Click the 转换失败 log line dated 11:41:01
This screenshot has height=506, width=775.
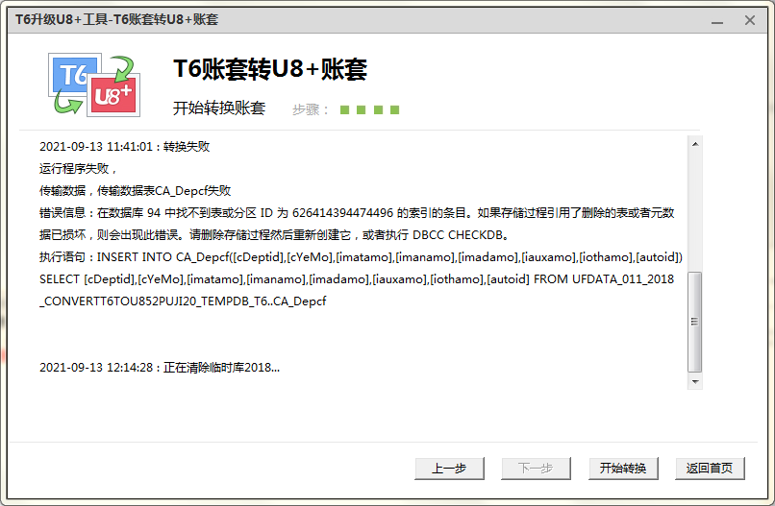[x=125, y=147]
